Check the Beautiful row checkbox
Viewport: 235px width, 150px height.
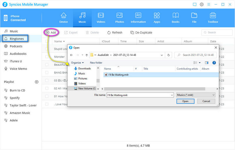pos(47,65)
